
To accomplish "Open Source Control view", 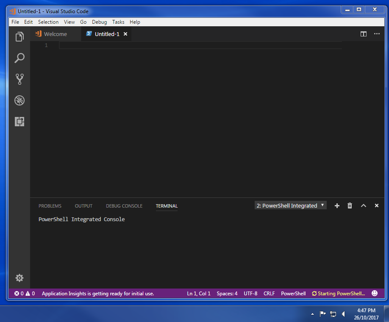I will pyautogui.click(x=19, y=79).
